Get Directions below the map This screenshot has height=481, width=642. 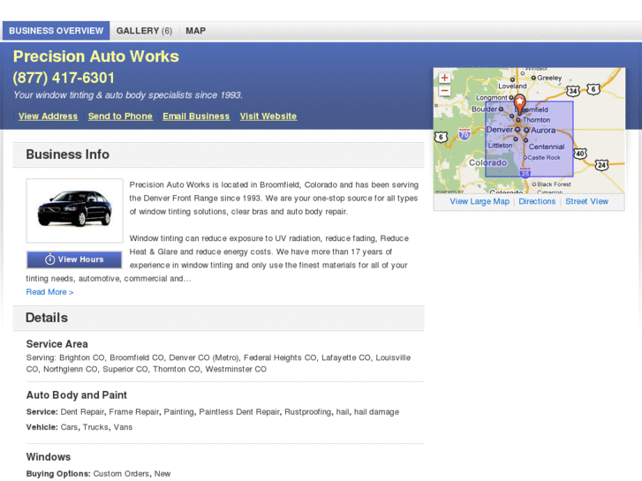tap(537, 201)
